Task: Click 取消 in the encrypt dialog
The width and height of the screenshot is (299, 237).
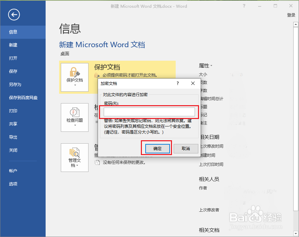Action: coord(186,149)
